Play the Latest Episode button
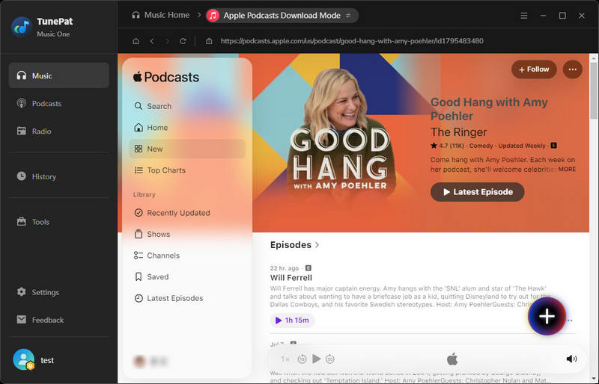 477,192
